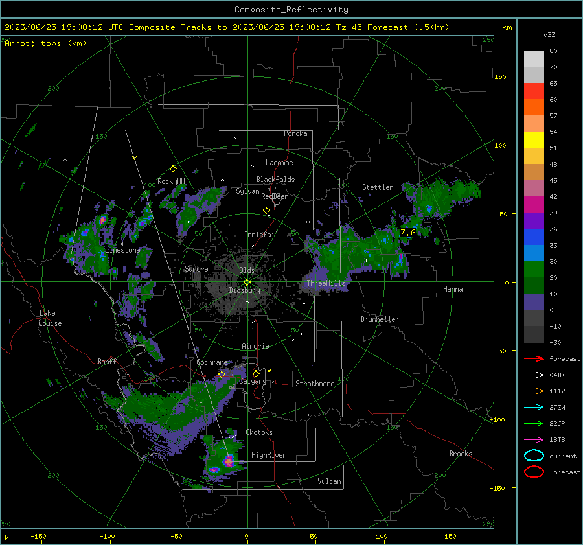
Task: Click yellow diamond marker near RockyMH
Action: click(173, 169)
